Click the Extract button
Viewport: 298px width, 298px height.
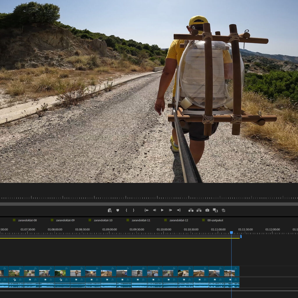tap(199, 210)
